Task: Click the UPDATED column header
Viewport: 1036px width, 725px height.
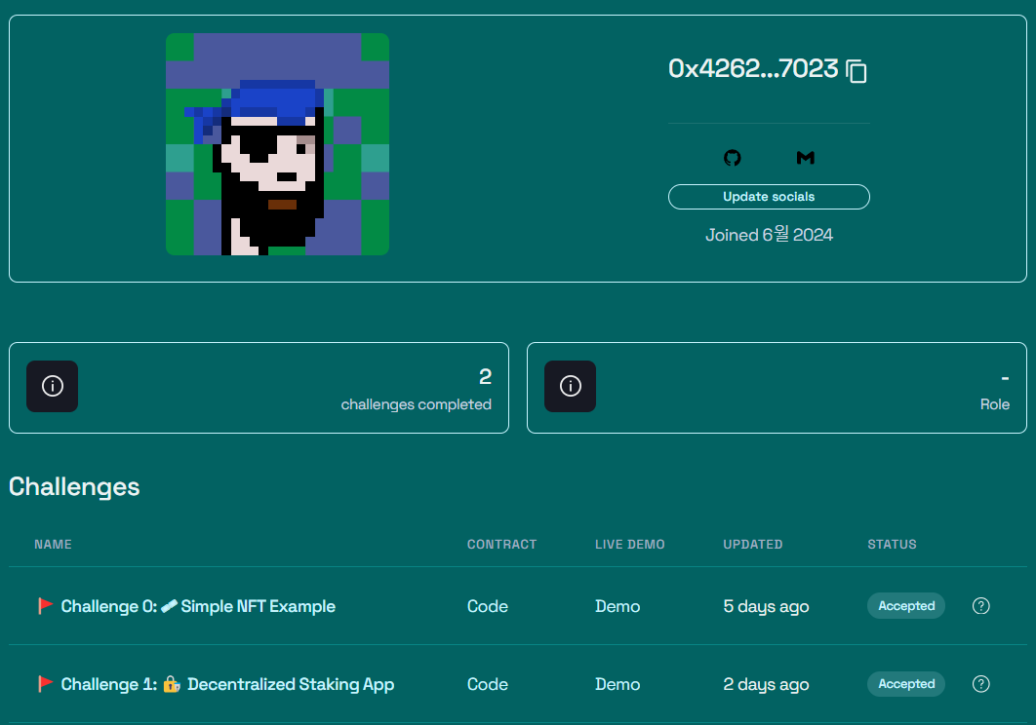Action: 752,544
